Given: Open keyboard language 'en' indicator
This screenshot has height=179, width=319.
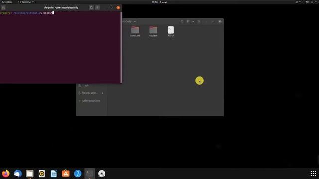Looking at the screenshot, I should tap(298, 2).
